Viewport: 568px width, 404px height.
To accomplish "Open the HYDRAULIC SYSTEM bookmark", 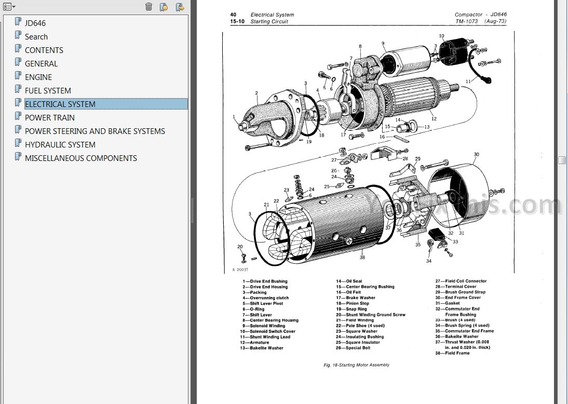I will pos(60,144).
